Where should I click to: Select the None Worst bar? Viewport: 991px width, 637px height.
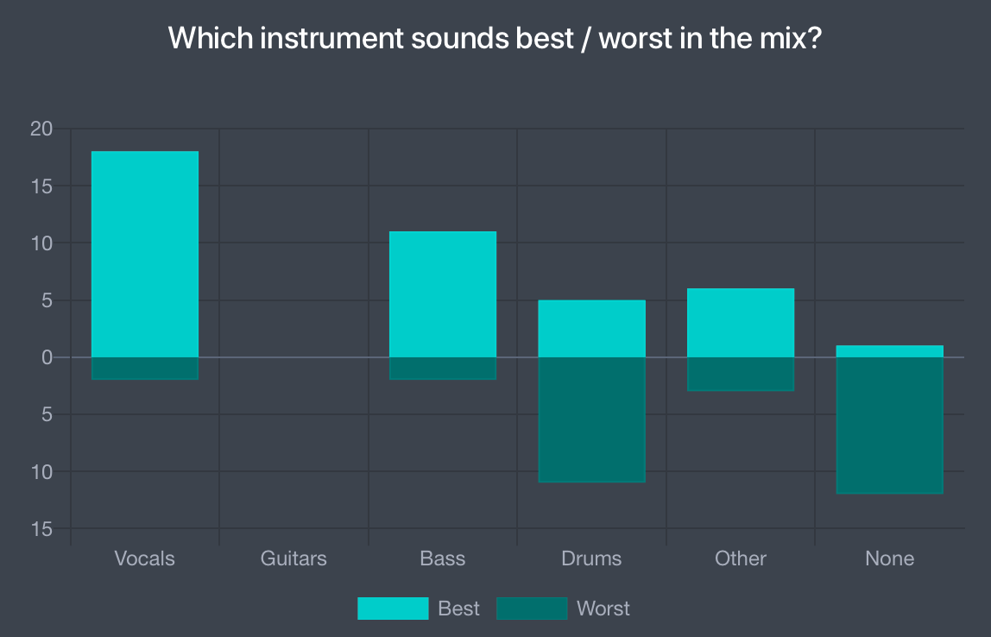tap(889, 426)
